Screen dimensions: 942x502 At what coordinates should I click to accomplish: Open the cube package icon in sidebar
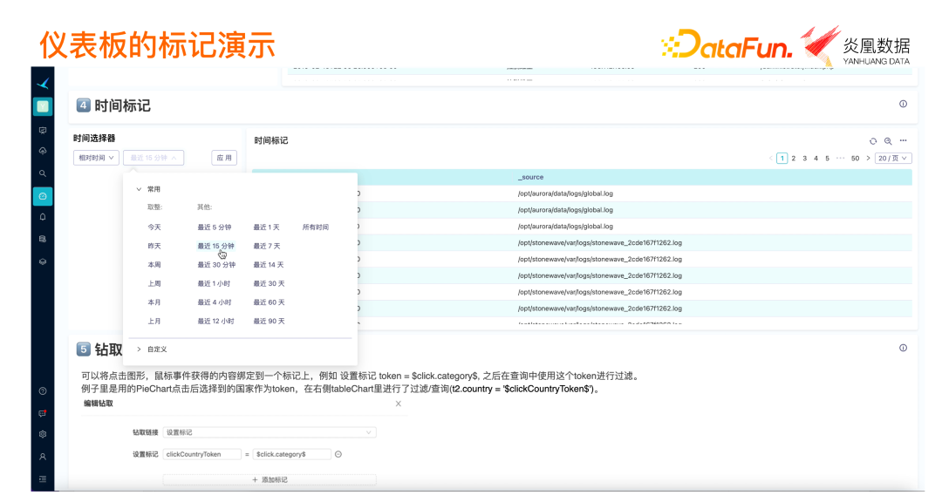point(43,261)
